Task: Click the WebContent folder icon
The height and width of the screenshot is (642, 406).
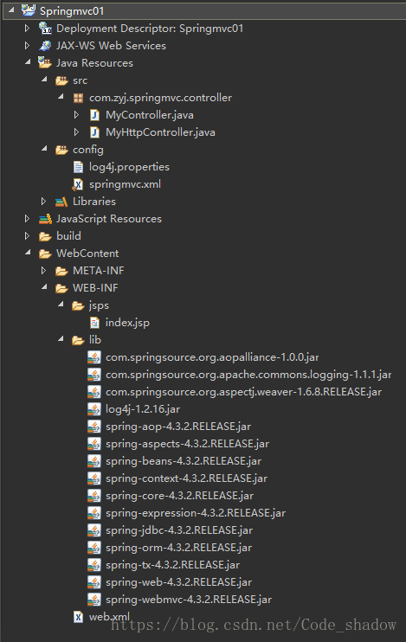Action: pos(45,254)
